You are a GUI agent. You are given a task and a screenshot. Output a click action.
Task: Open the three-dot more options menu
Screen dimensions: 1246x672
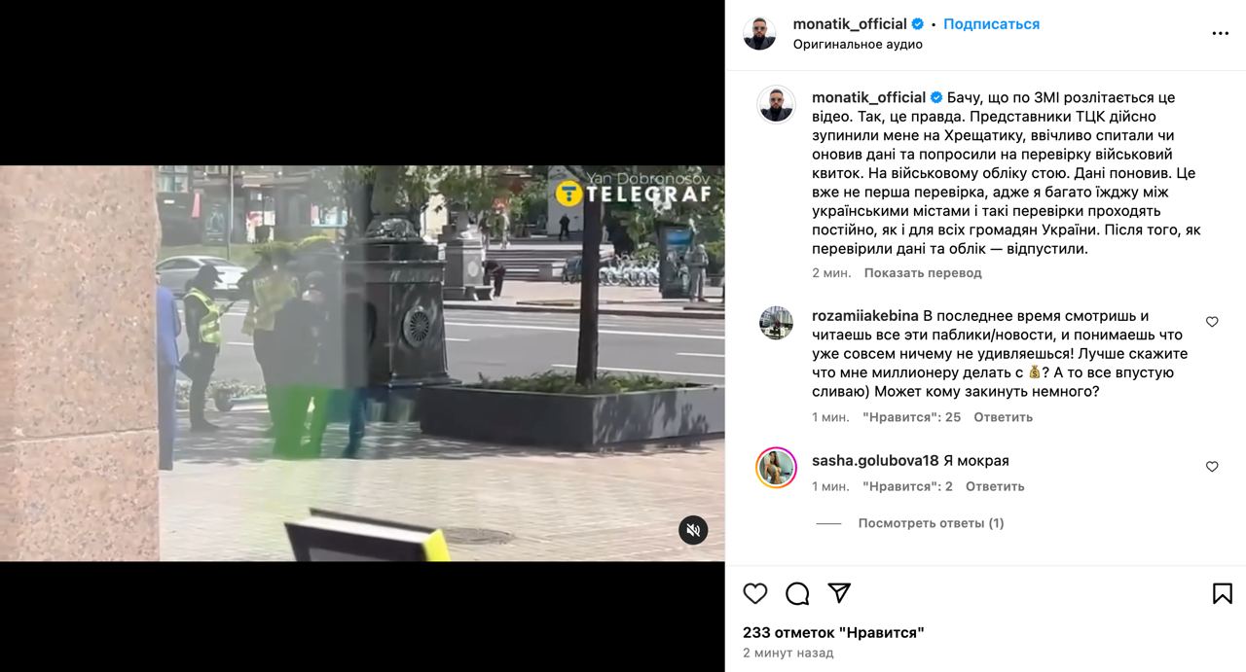click(1221, 33)
